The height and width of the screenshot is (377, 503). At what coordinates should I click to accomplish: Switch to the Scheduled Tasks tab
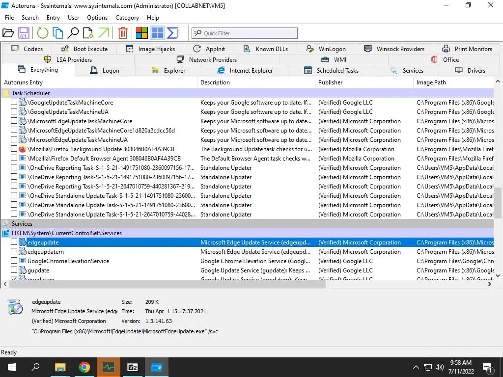(331, 71)
